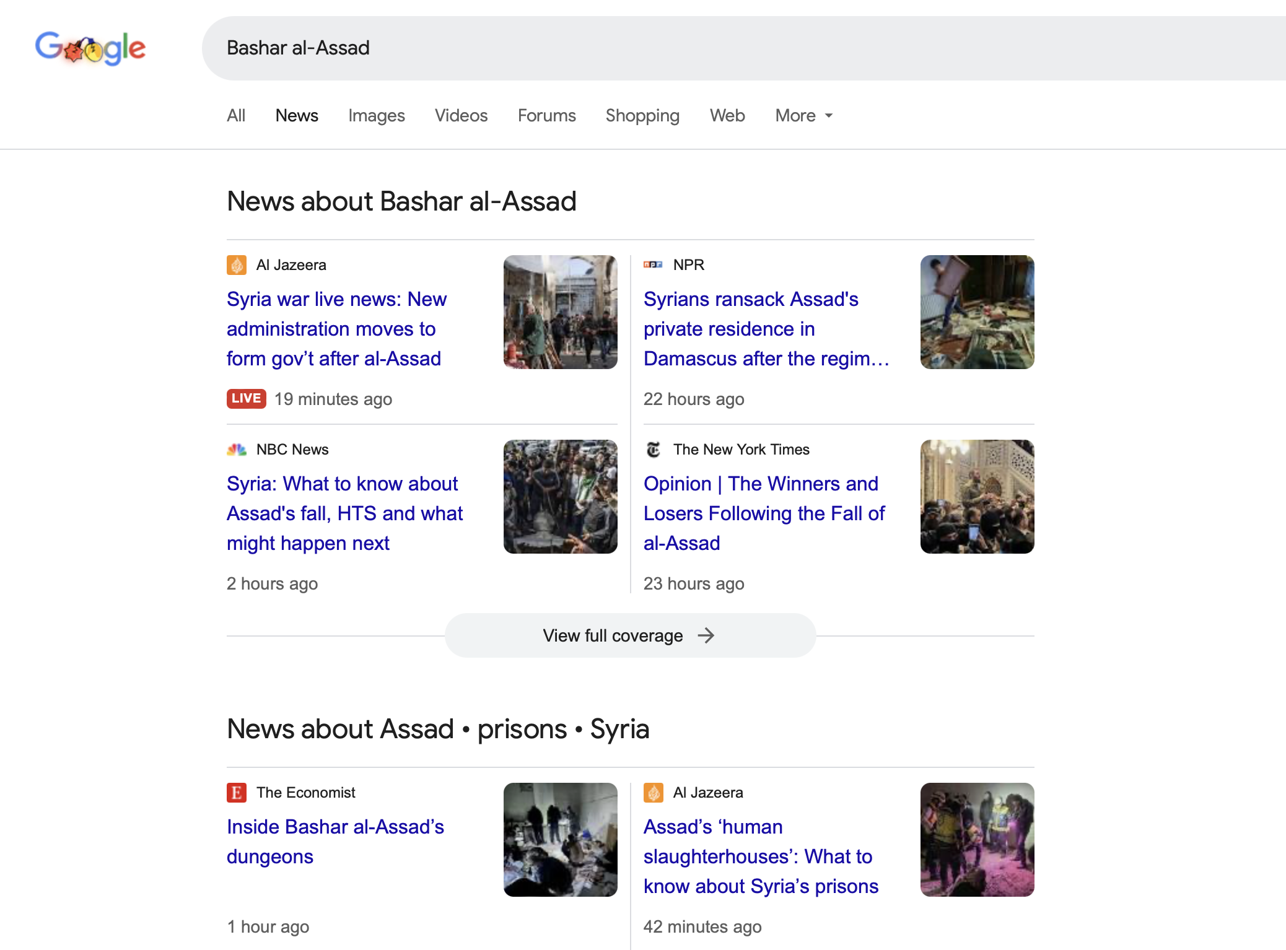
Task: Click the 23 hours ago timestamp
Action: [694, 583]
